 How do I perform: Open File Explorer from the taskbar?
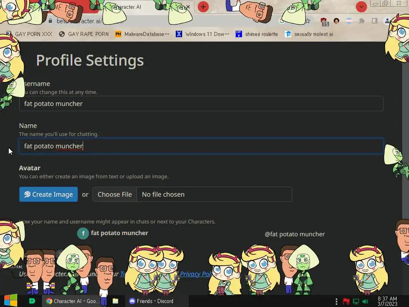coord(115,301)
